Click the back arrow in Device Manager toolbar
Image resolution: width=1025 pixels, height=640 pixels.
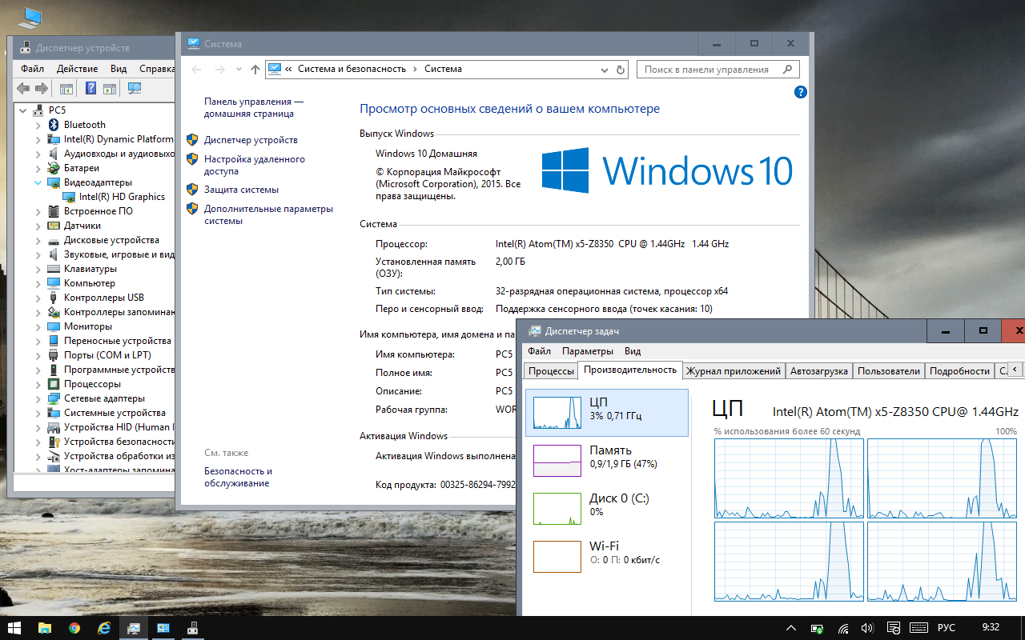tap(23, 89)
